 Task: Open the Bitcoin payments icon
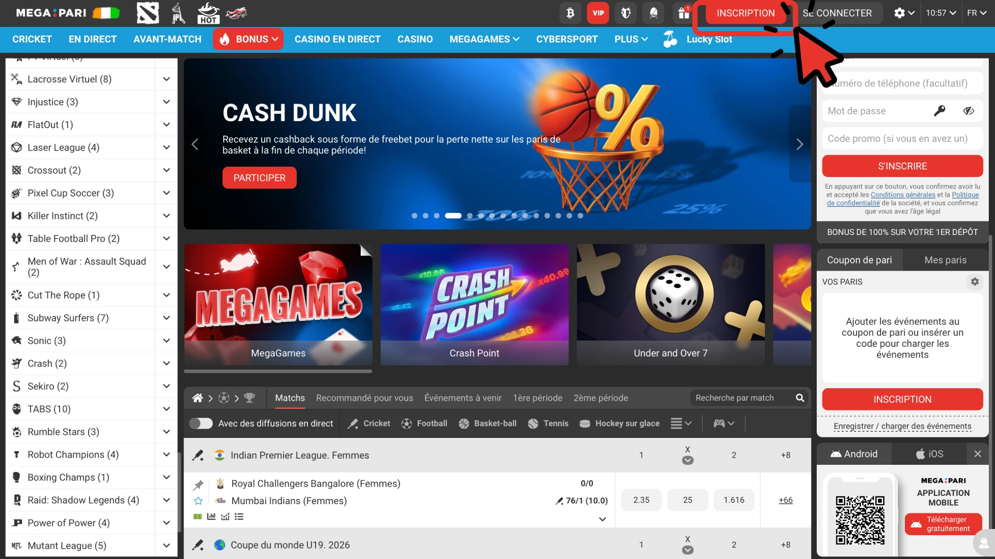point(570,13)
